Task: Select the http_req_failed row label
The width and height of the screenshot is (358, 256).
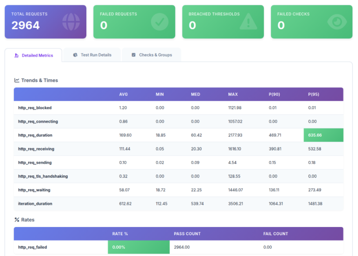Action: [x=33, y=247]
